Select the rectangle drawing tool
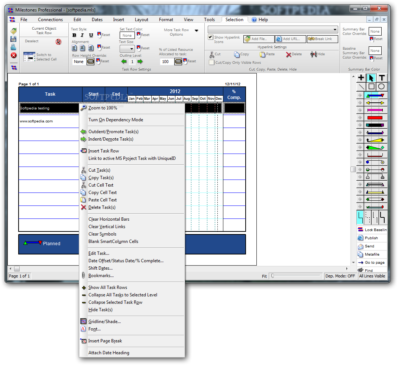 [371, 87]
